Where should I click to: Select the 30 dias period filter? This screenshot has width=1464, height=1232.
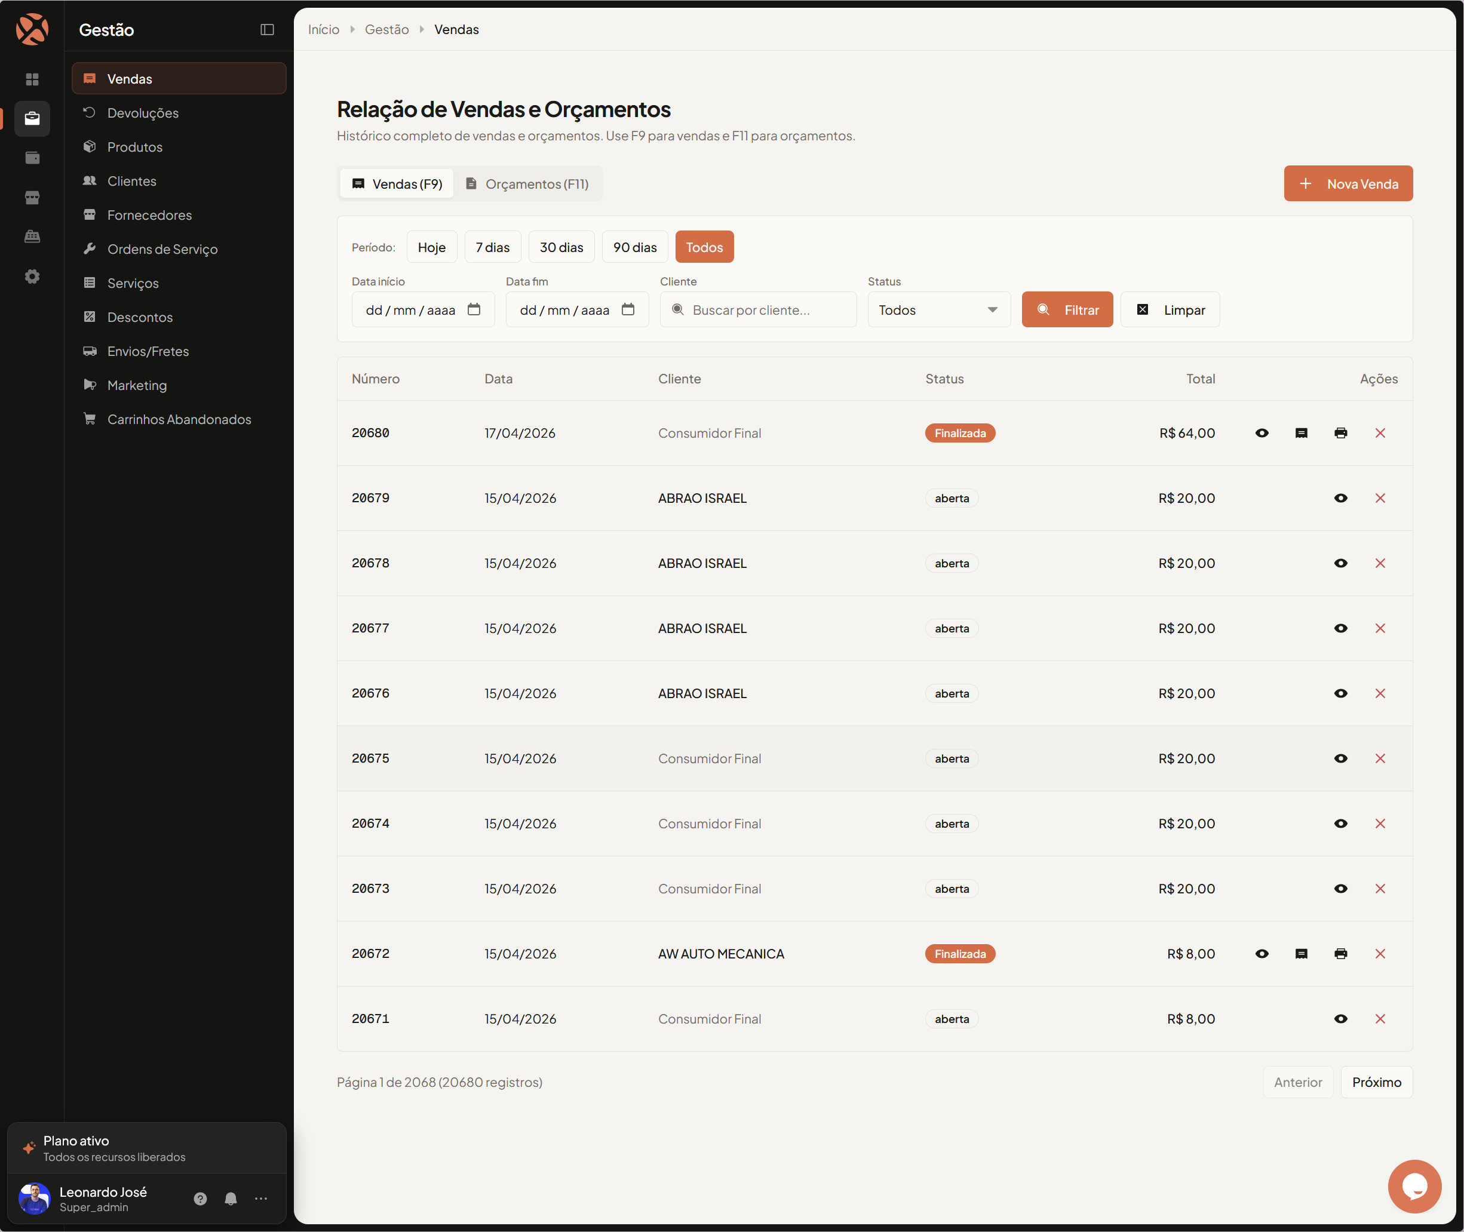click(x=561, y=247)
